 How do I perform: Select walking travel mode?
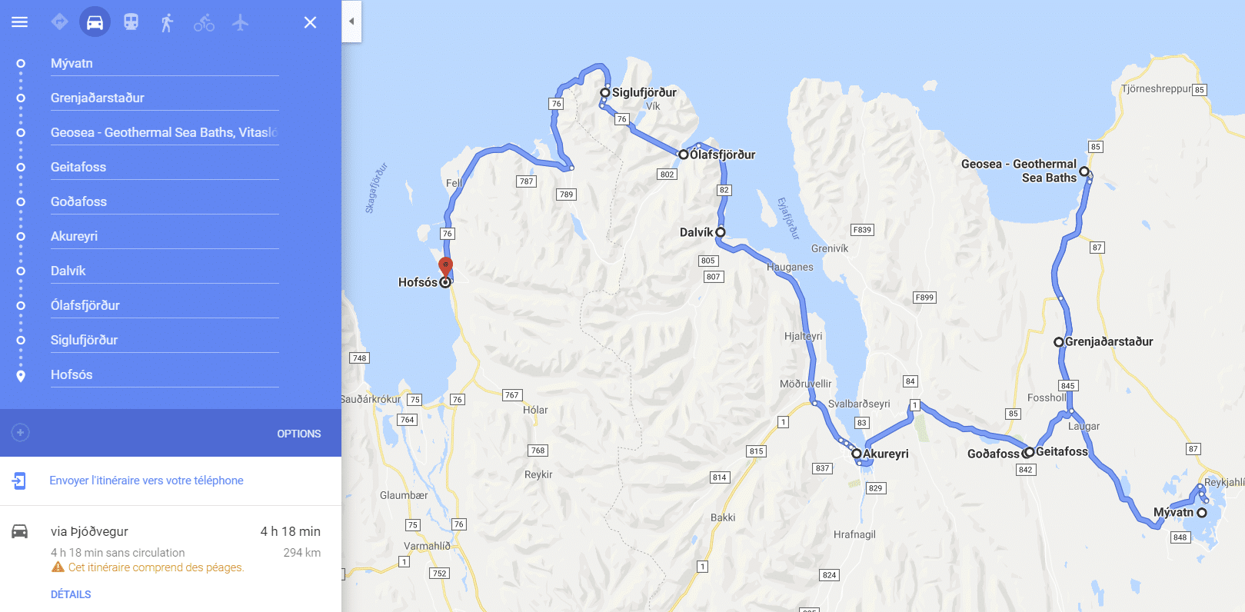coord(167,22)
